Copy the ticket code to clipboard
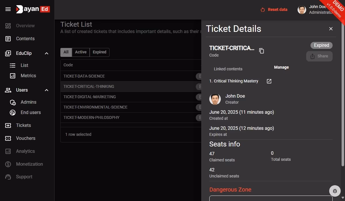The width and height of the screenshot is (345, 201). point(261,51)
